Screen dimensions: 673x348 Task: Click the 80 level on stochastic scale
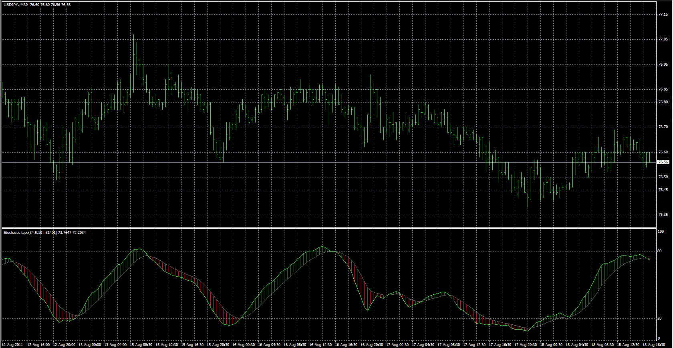660,251
